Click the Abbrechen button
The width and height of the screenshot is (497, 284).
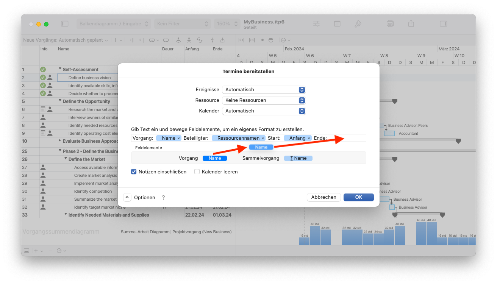324,197
